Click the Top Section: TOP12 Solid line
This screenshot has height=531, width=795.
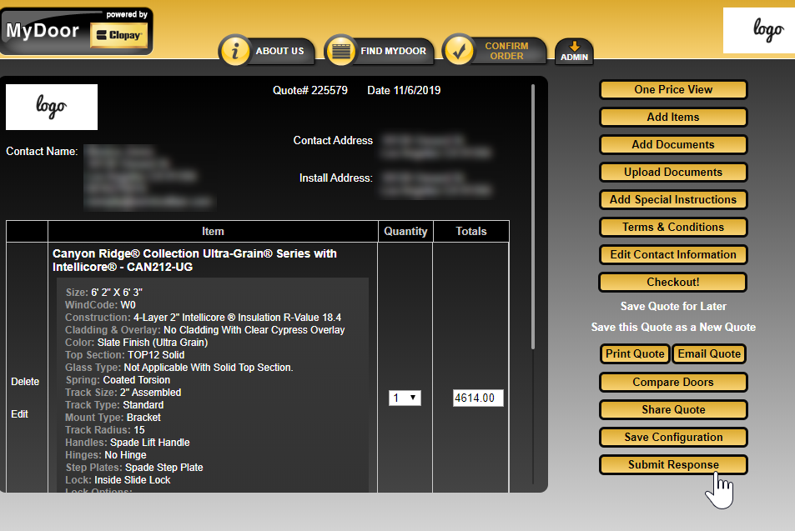point(125,354)
